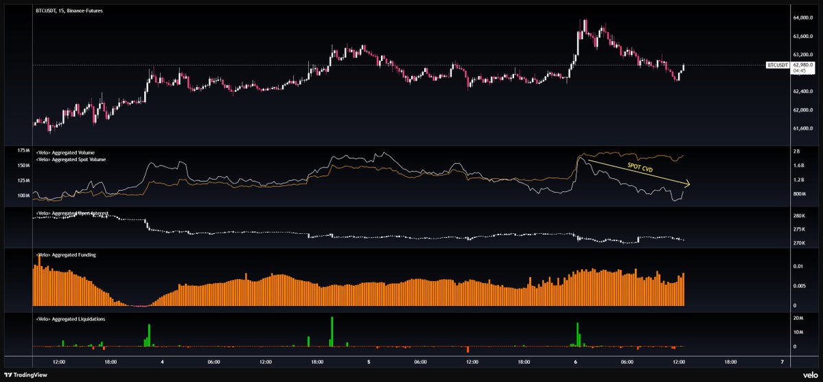Image resolution: width=823 pixels, height=382 pixels.
Task: Open the BTCUSDT, 15, Binance-Futures title
Action: (62, 10)
